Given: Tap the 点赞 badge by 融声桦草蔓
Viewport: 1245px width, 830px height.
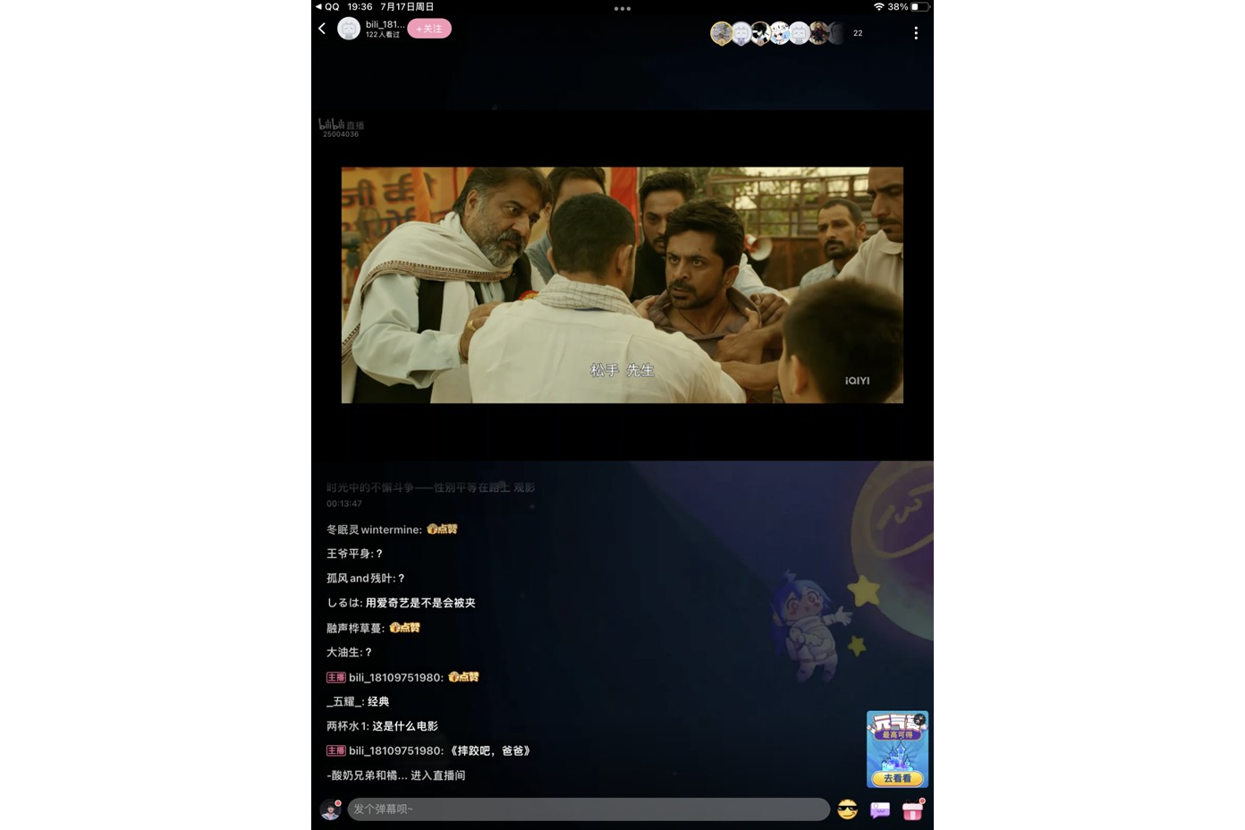Looking at the screenshot, I should pyautogui.click(x=404, y=628).
